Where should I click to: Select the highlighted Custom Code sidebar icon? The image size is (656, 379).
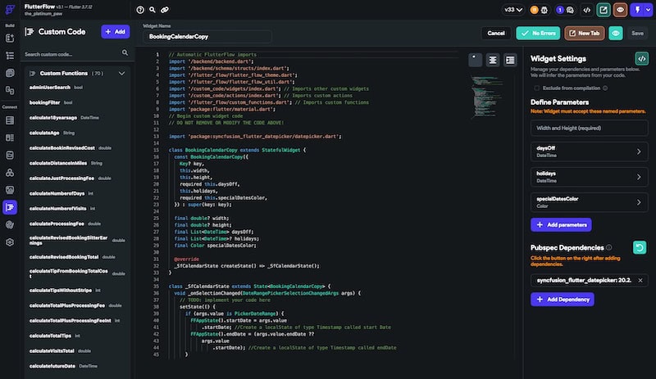pyautogui.click(x=10, y=207)
